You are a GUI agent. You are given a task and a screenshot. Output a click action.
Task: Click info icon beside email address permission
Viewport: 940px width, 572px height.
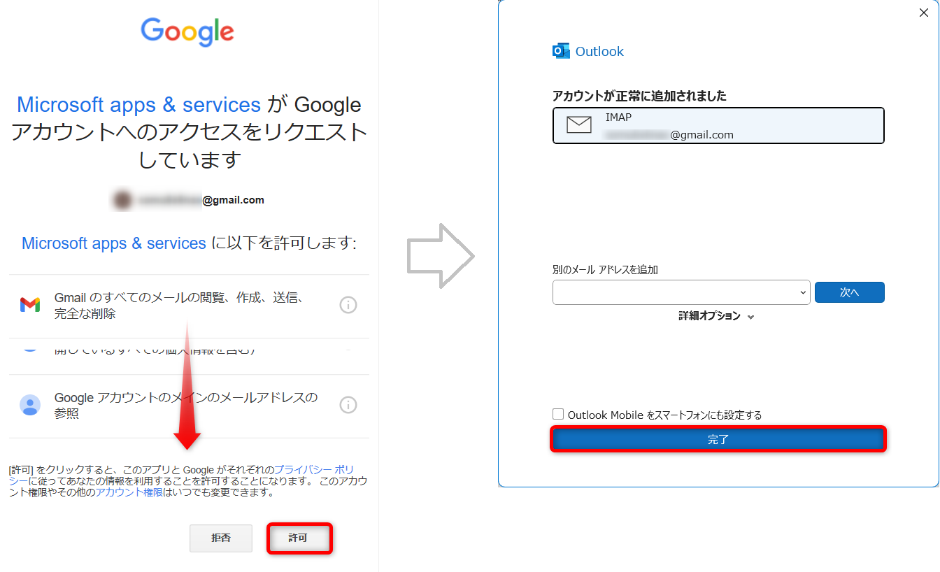point(348,405)
